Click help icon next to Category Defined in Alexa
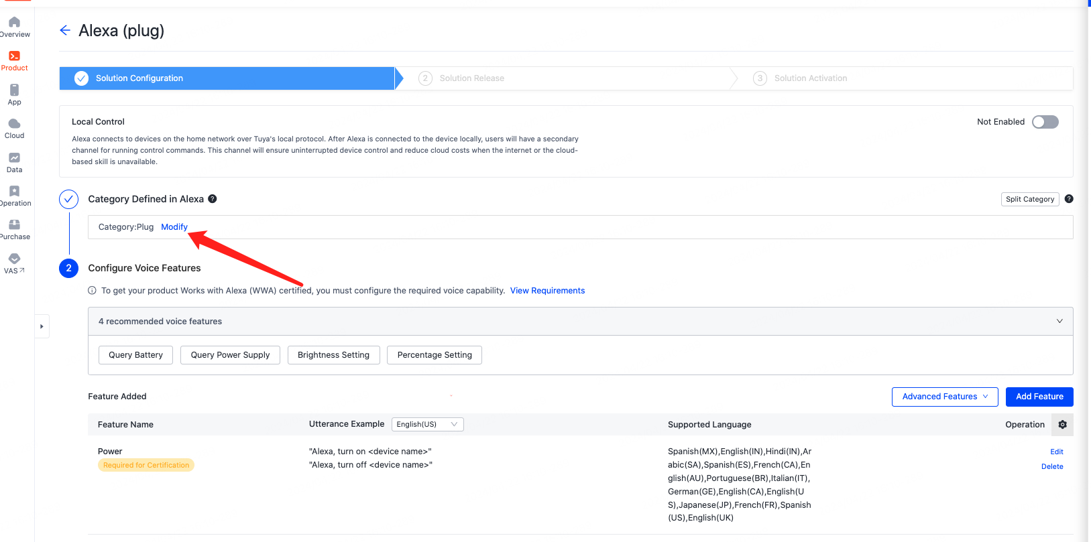The height and width of the screenshot is (542, 1091). tap(213, 199)
